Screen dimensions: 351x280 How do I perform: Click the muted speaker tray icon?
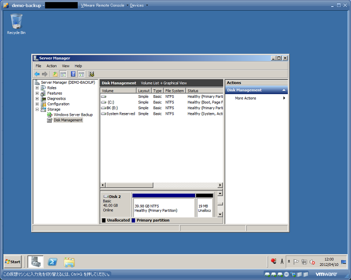(x=312, y=262)
